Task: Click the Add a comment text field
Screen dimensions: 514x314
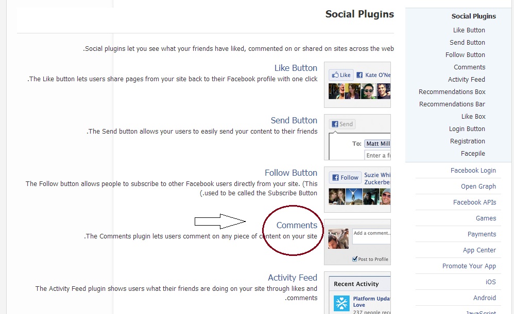Action: click(x=371, y=236)
